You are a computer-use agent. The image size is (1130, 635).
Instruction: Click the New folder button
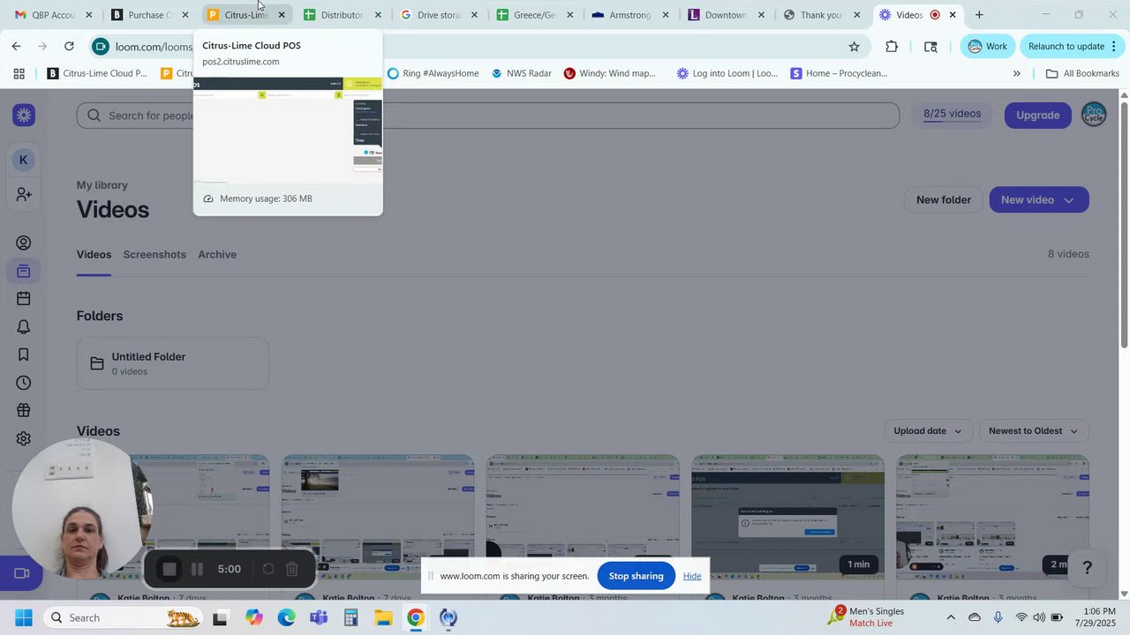(943, 200)
